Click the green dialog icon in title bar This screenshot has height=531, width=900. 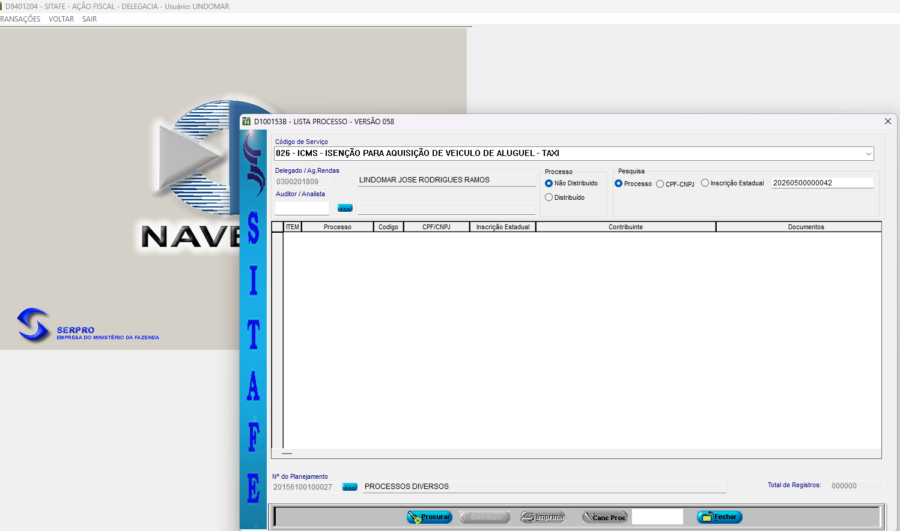tap(246, 122)
